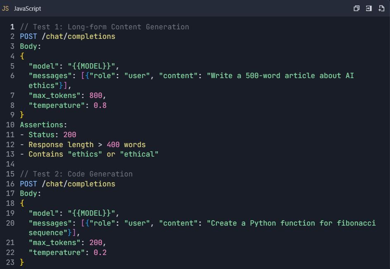Click the JavaScript language label
This screenshot has height=269, width=390.
pos(27,8)
